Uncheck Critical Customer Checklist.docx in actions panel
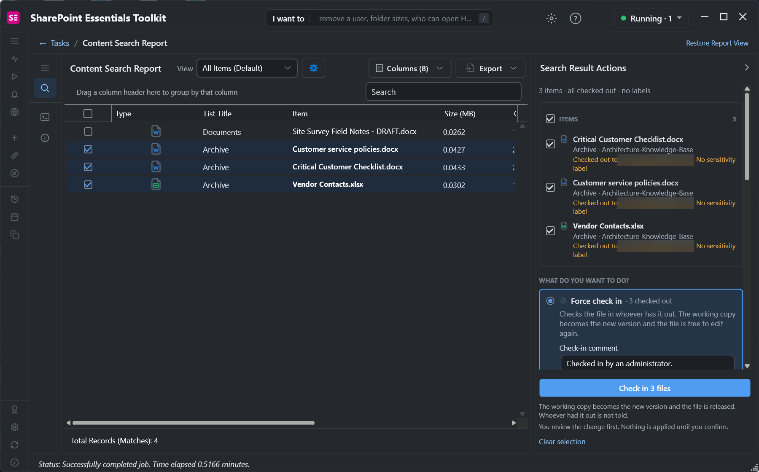759x472 pixels. tap(550, 144)
